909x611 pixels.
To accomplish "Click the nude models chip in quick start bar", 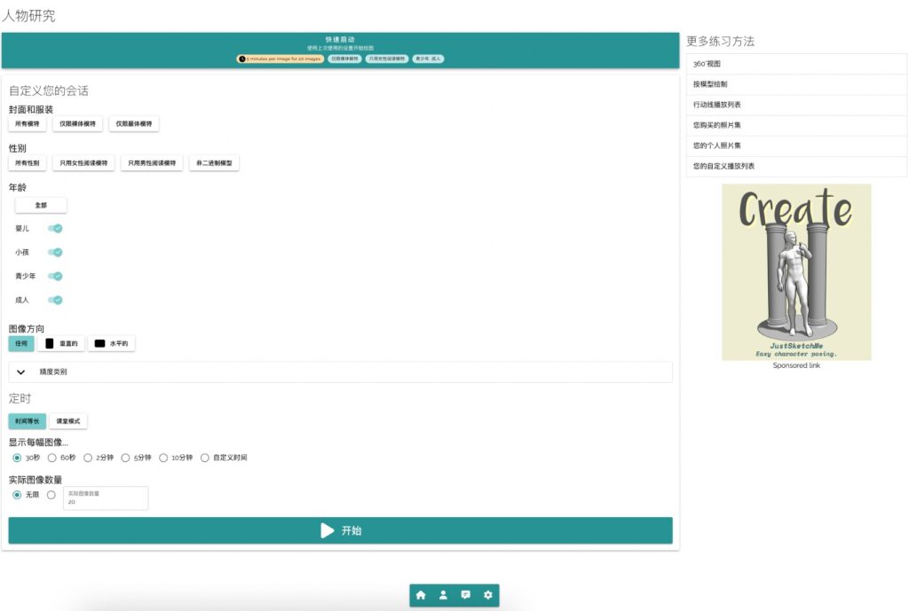I will point(345,59).
